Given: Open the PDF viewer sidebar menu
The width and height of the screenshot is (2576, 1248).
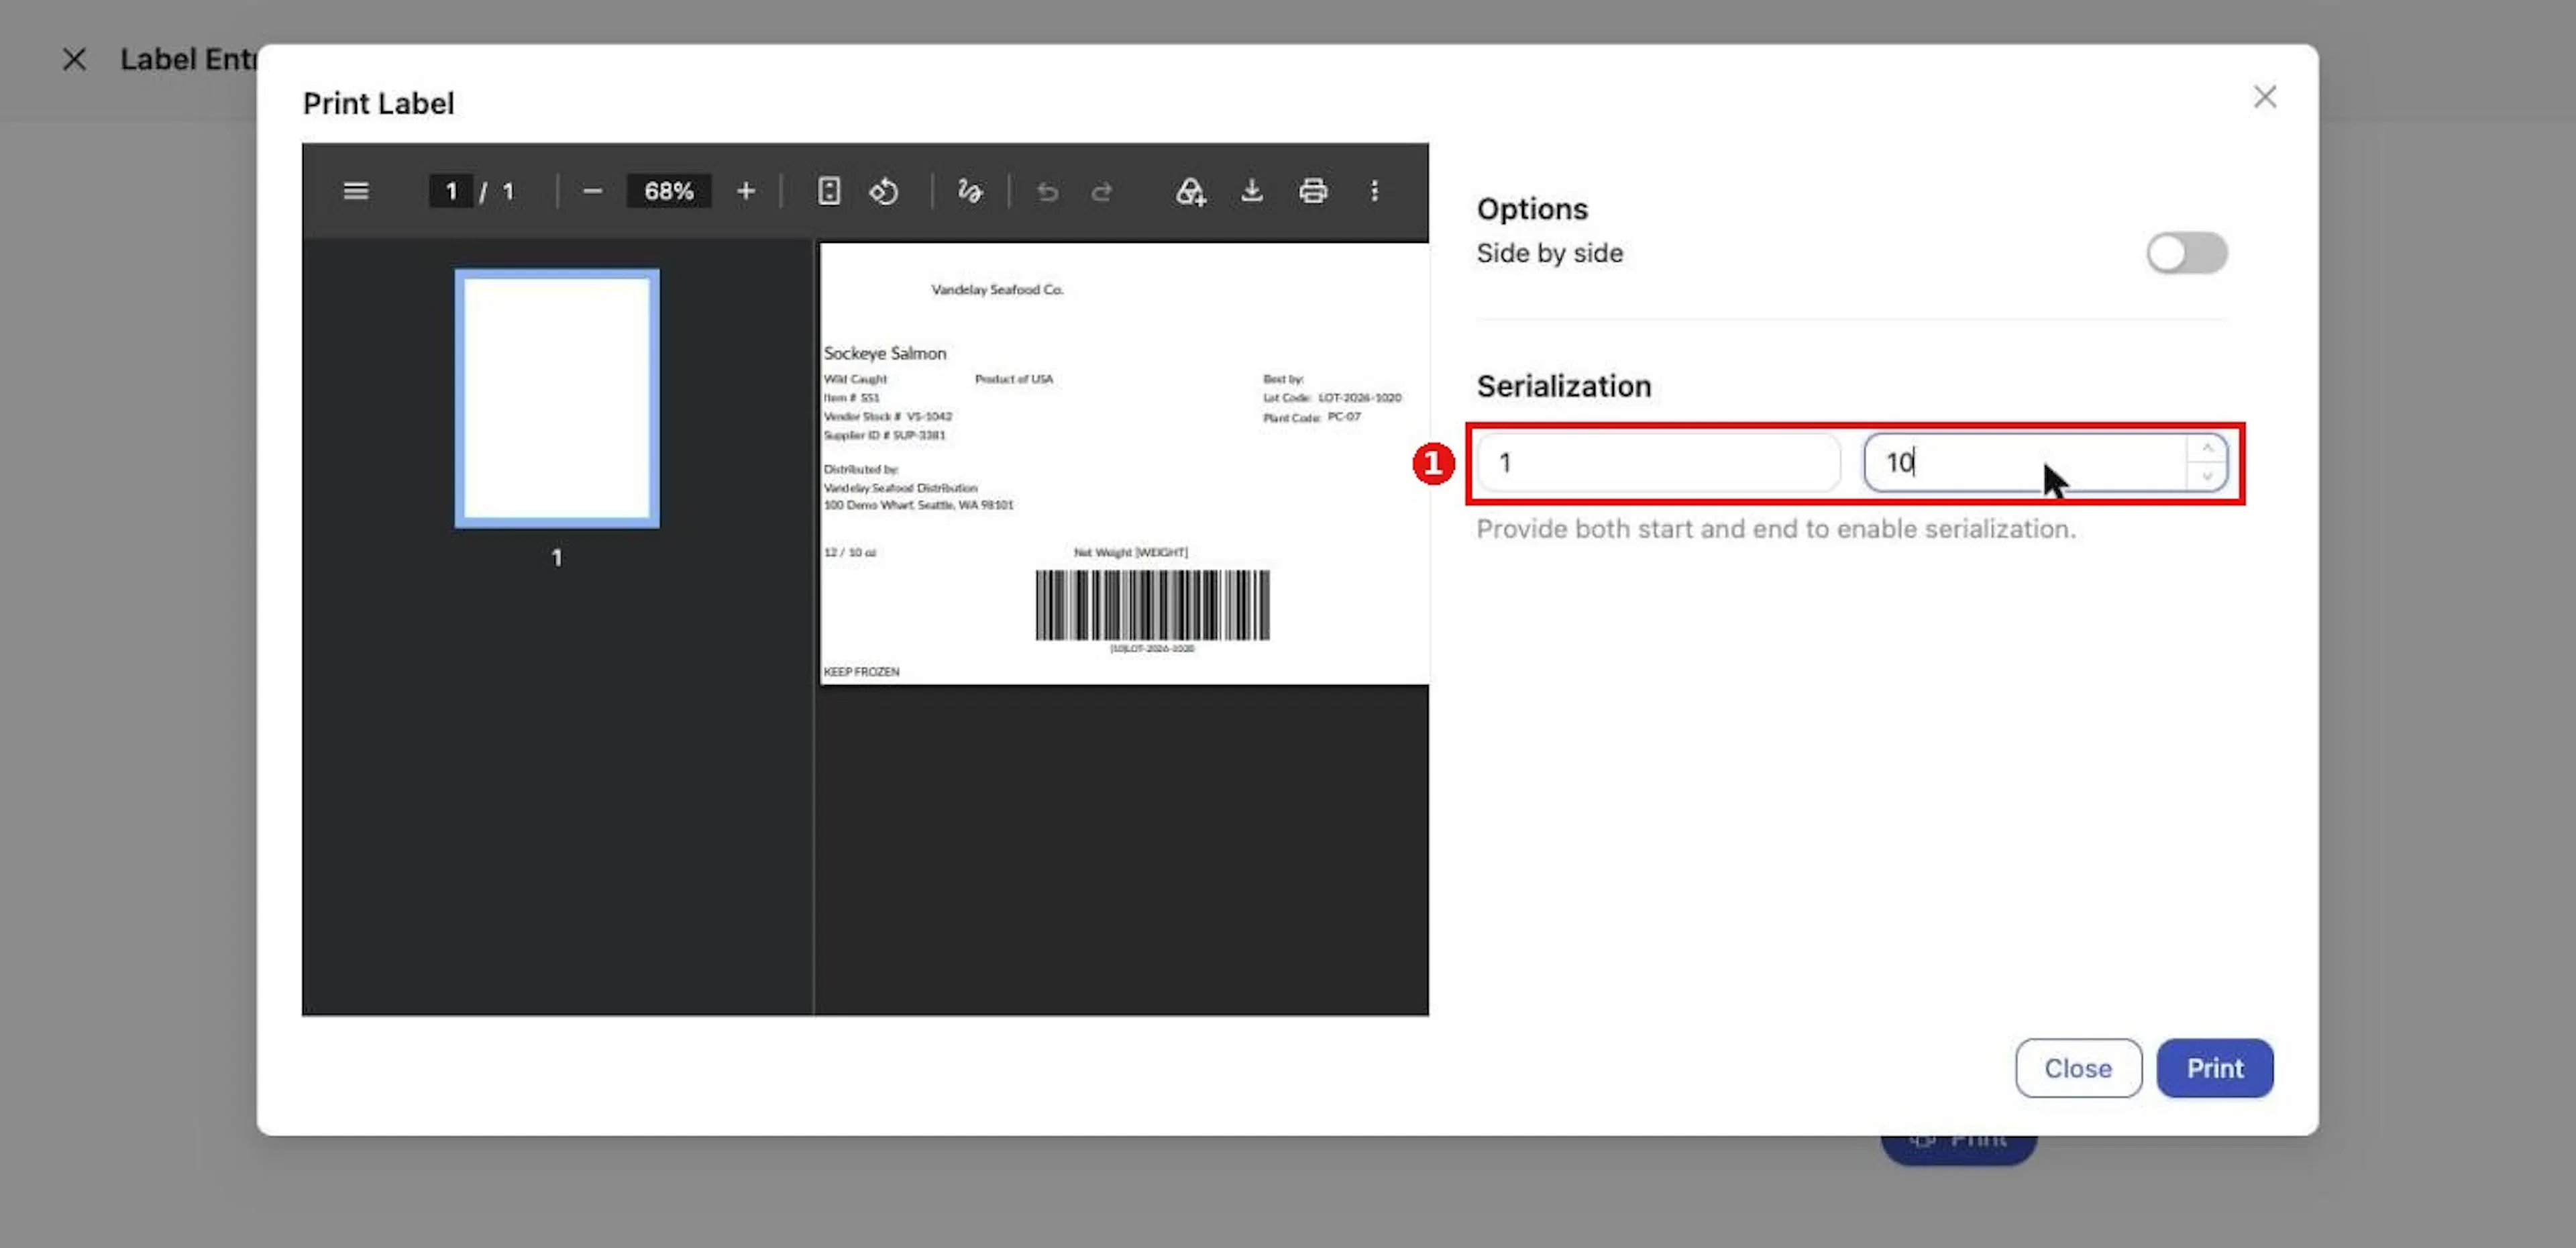Looking at the screenshot, I should (x=356, y=191).
